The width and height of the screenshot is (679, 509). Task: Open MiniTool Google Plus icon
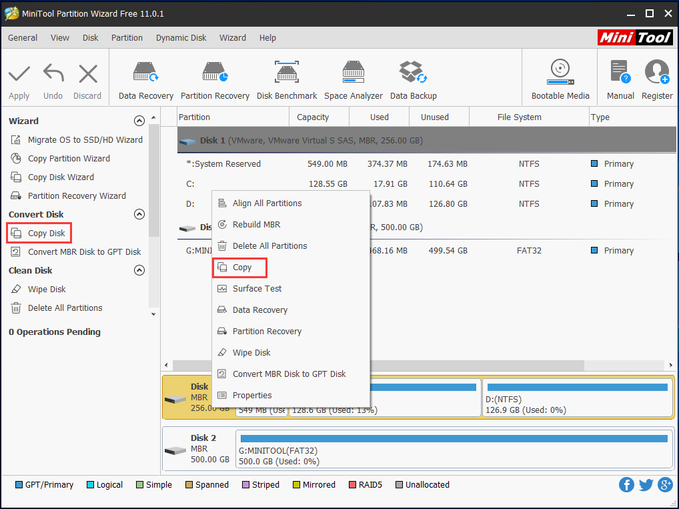point(665,485)
